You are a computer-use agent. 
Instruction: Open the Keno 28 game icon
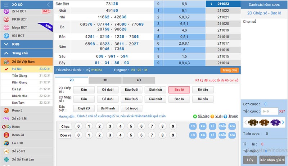pyautogui.click(x=6, y=135)
